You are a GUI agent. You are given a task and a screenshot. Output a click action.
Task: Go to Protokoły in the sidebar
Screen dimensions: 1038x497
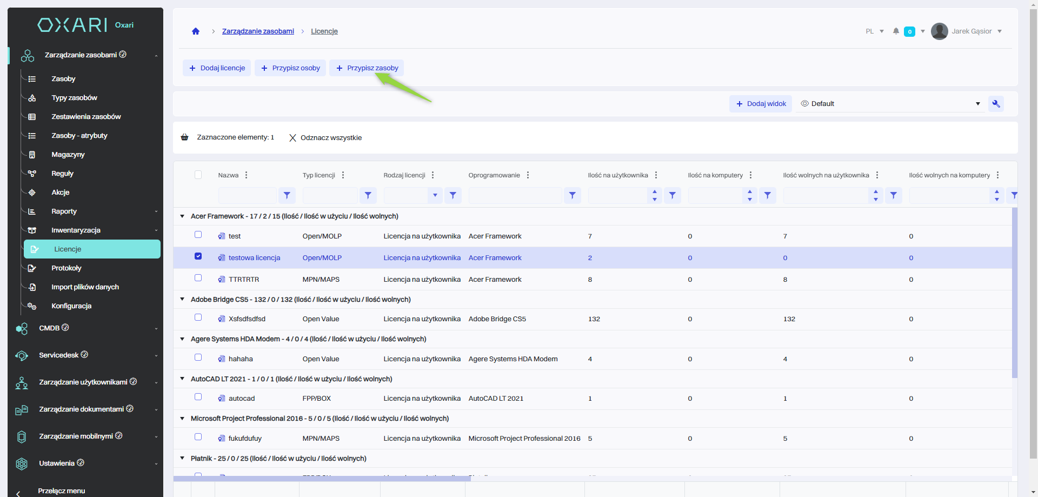point(66,268)
